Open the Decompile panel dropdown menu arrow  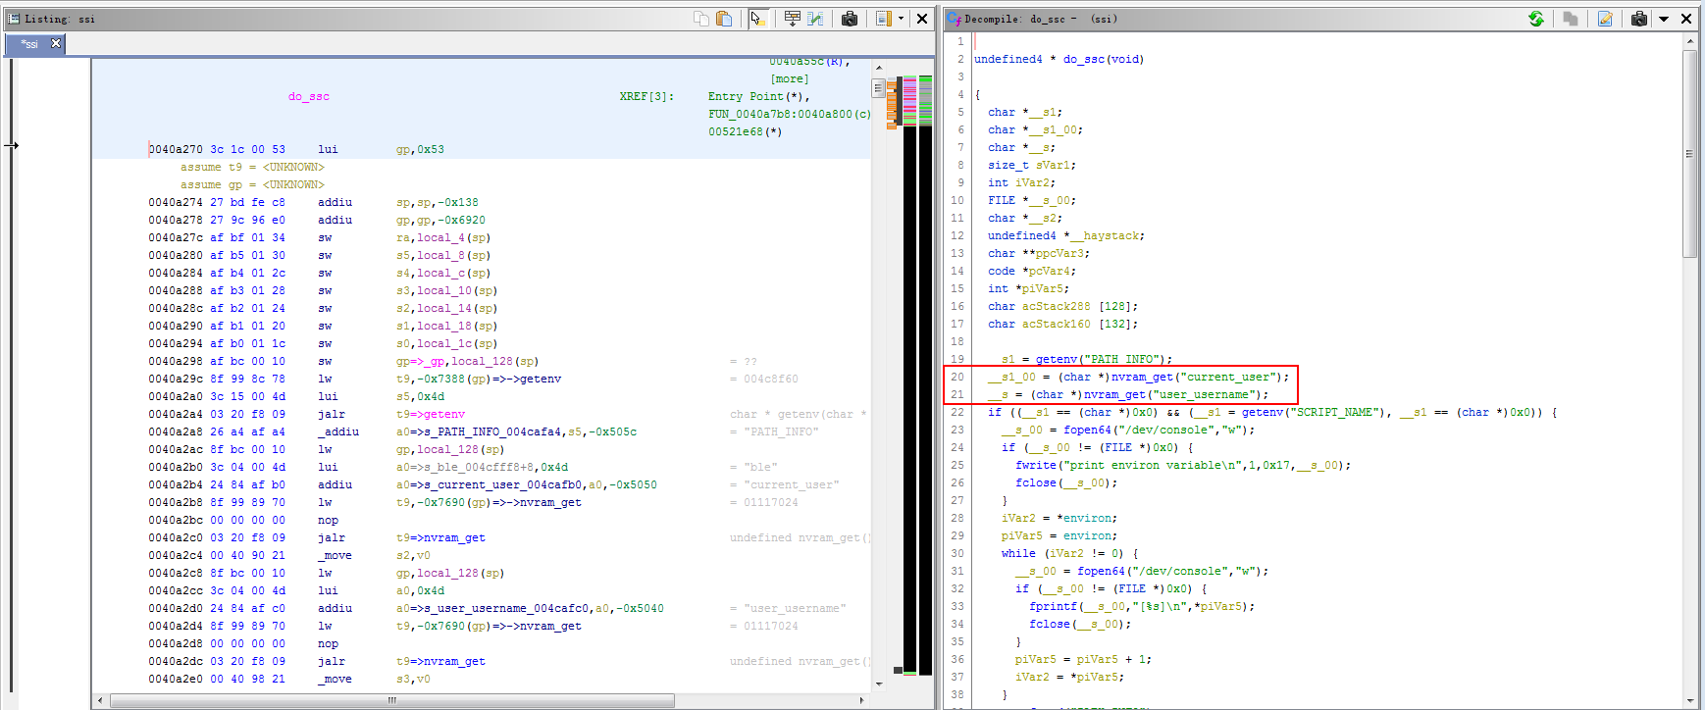tap(1664, 19)
